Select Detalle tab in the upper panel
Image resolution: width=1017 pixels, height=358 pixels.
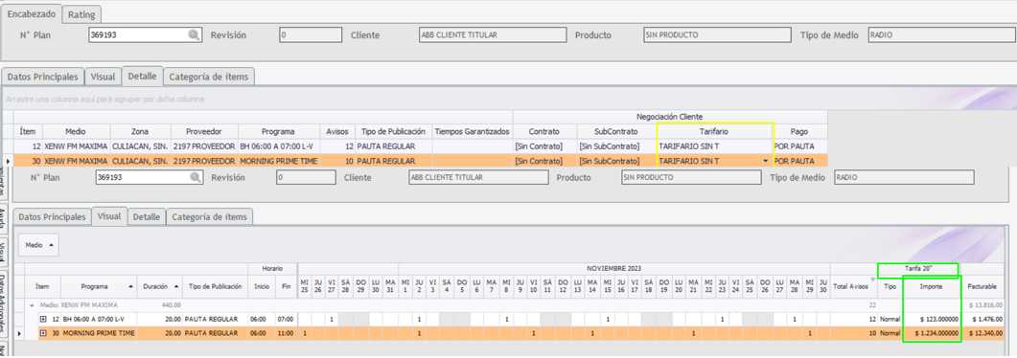tap(142, 76)
